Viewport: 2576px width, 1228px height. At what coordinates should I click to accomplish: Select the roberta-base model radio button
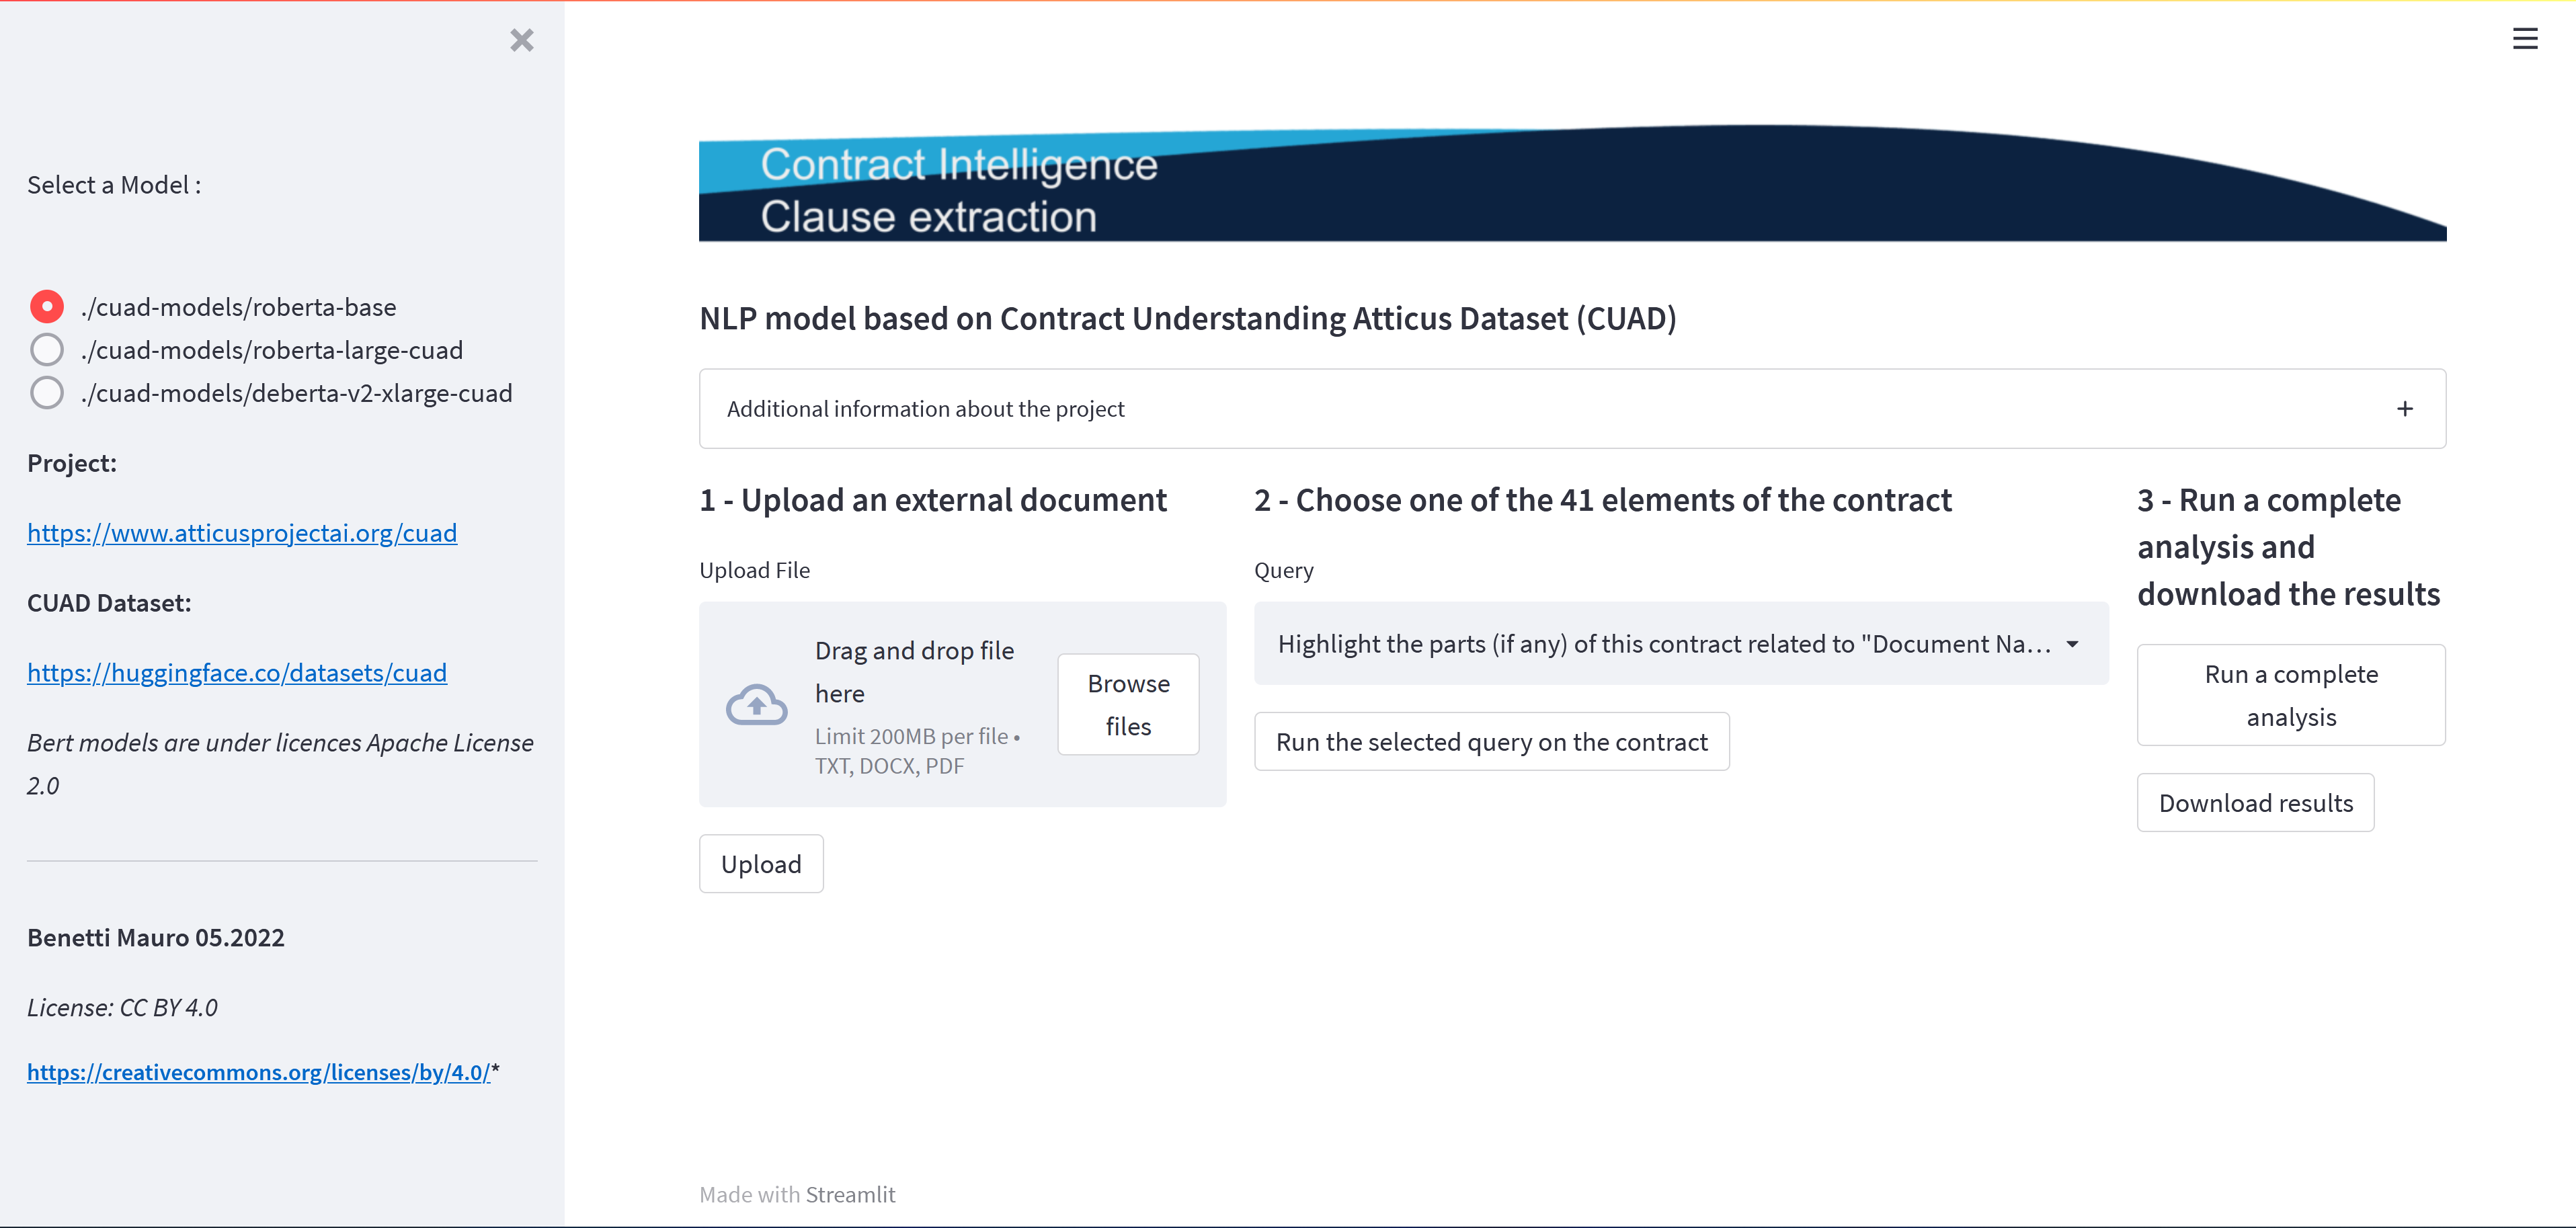coord(47,307)
